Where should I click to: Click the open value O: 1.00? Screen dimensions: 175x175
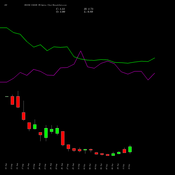61,12
